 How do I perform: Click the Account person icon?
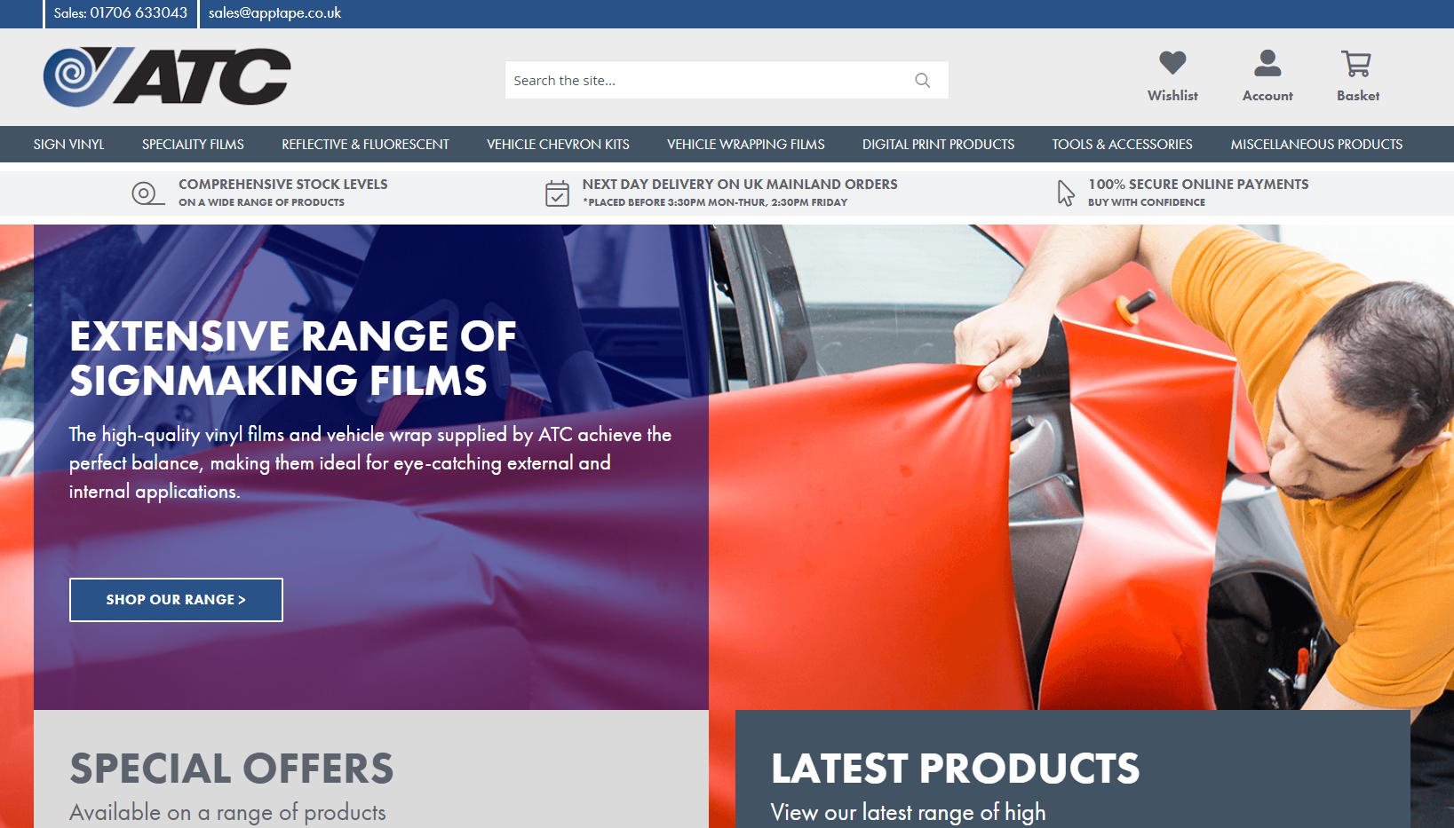click(1267, 63)
